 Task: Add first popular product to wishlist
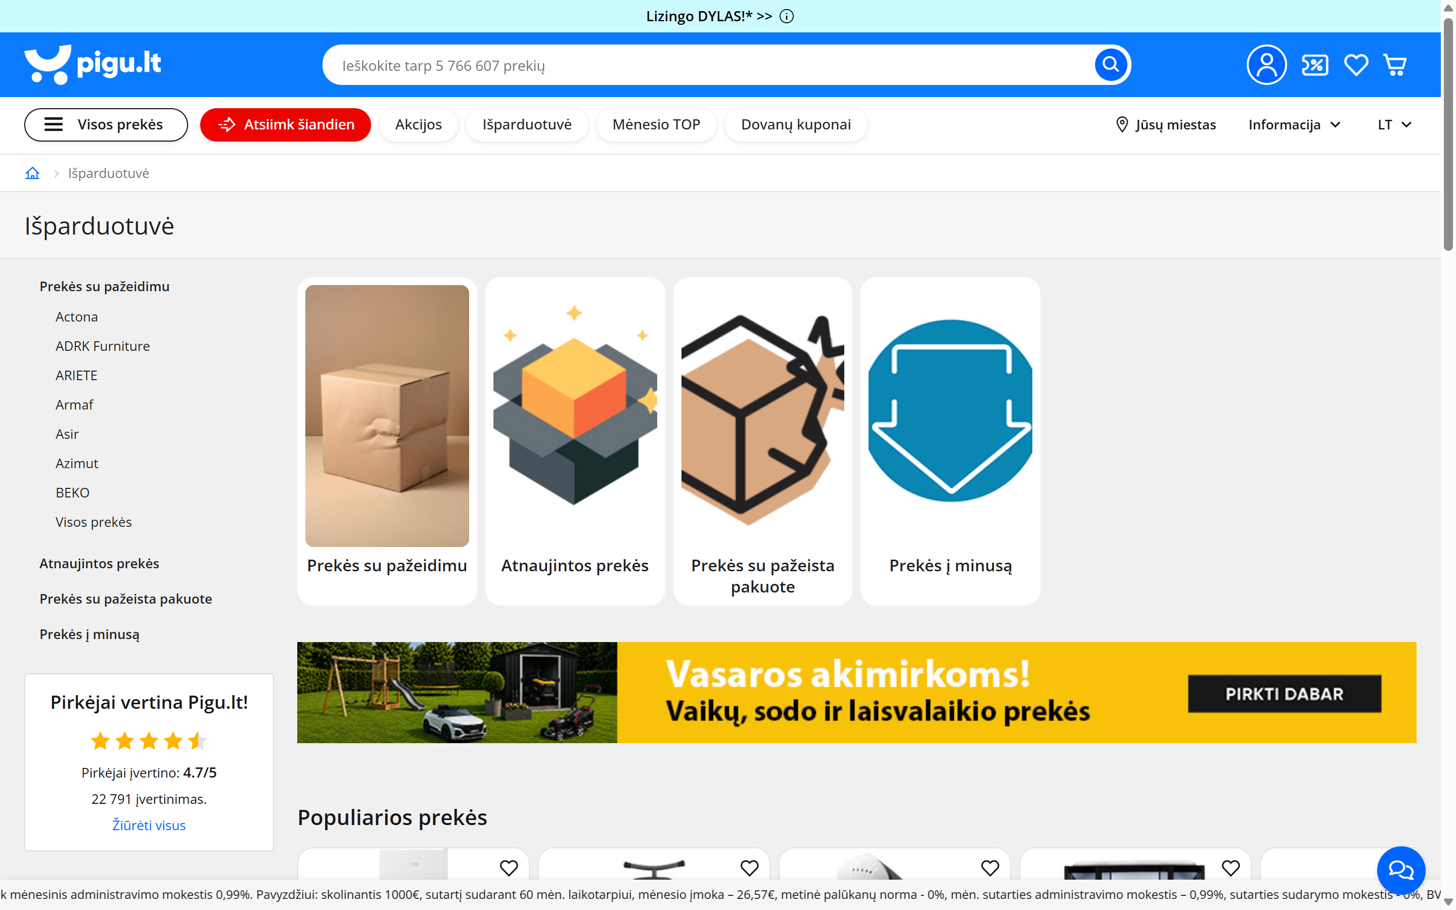(x=509, y=868)
